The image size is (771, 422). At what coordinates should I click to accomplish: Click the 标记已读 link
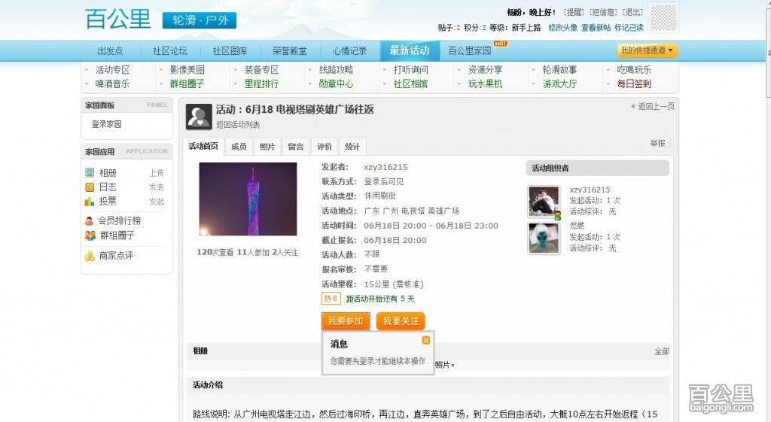coord(629,28)
